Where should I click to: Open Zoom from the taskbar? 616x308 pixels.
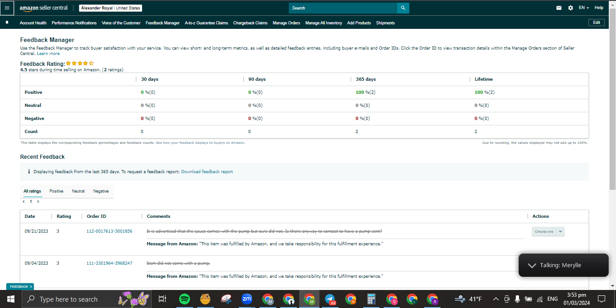pyautogui.click(x=247, y=299)
